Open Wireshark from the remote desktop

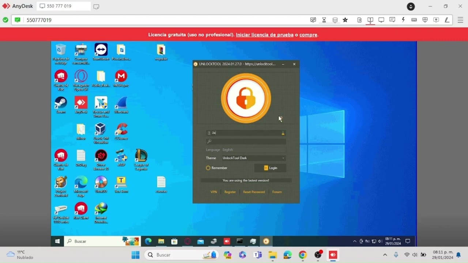click(x=121, y=105)
